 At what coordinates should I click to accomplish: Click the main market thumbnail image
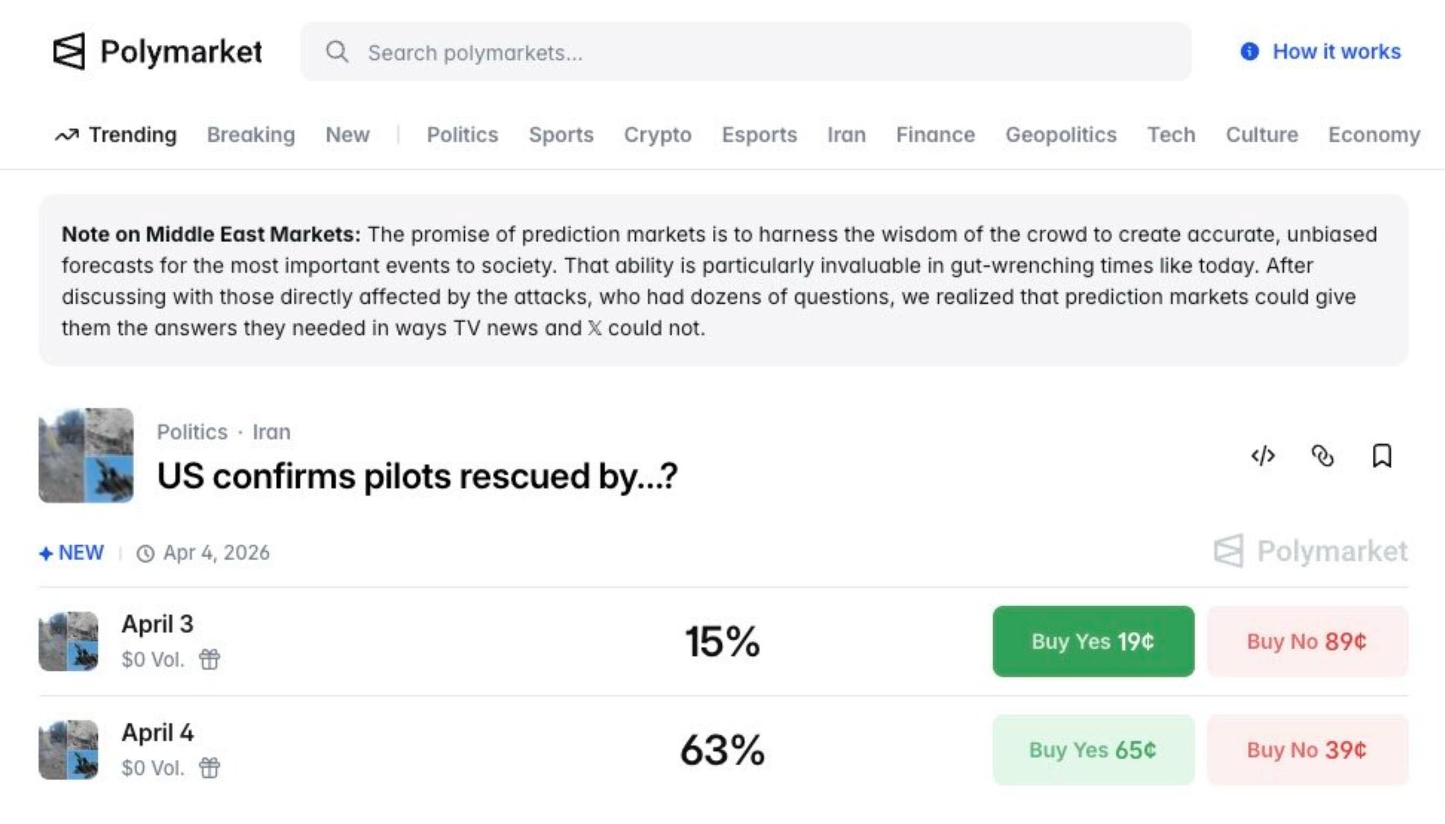86,456
